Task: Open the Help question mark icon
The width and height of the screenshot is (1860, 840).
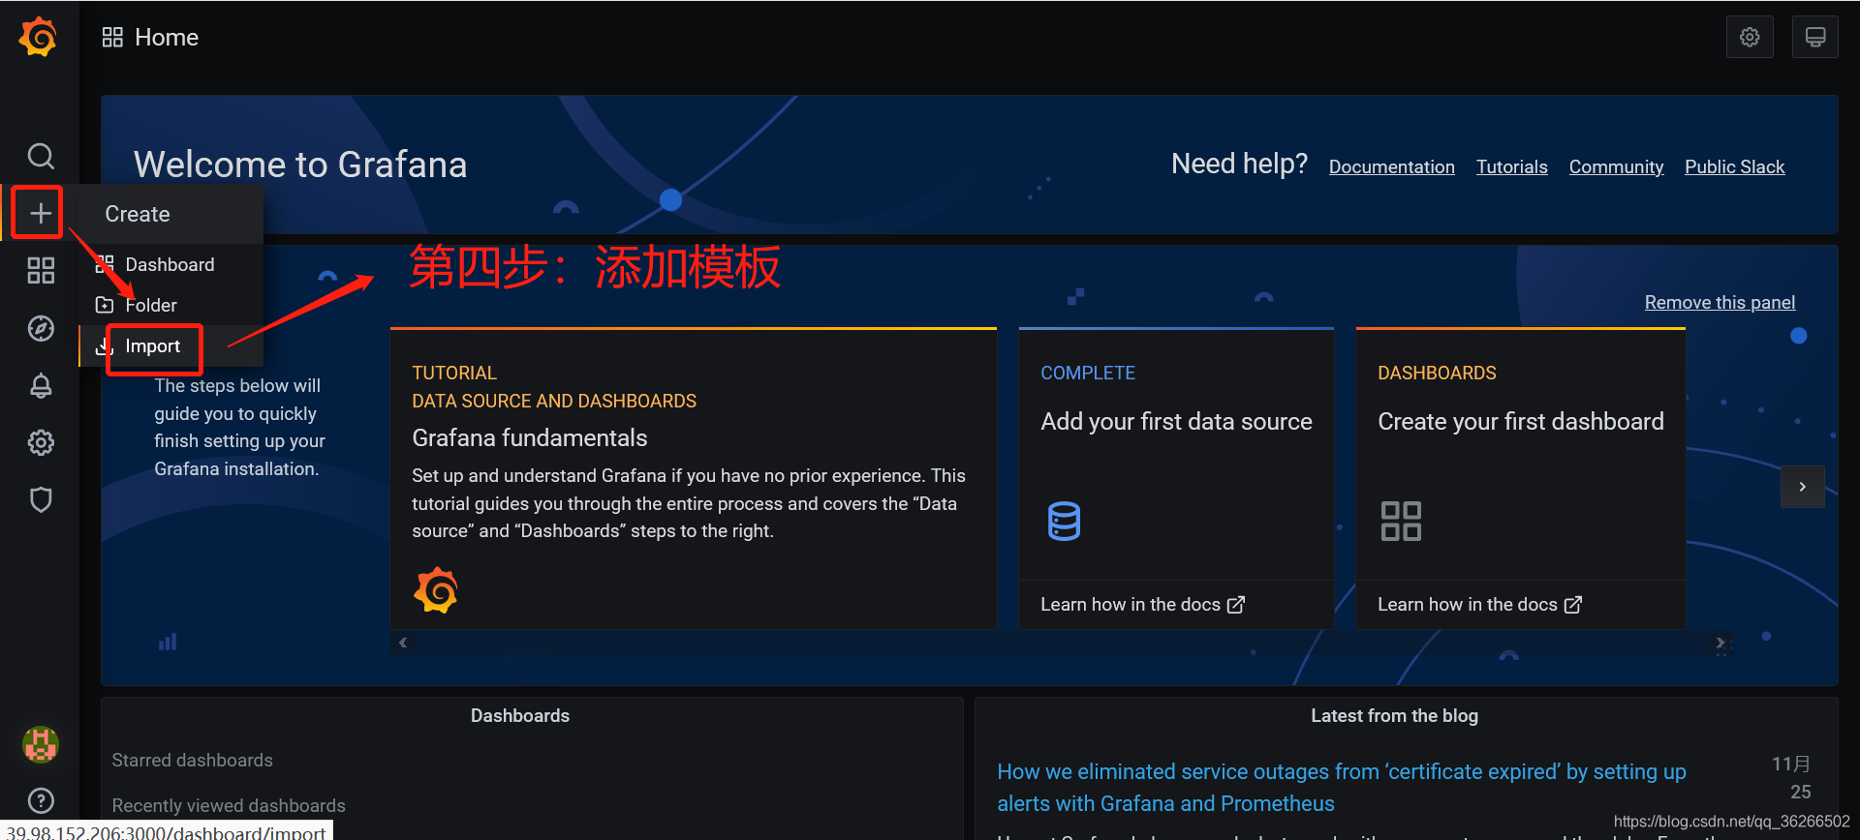Action: pyautogui.click(x=41, y=800)
